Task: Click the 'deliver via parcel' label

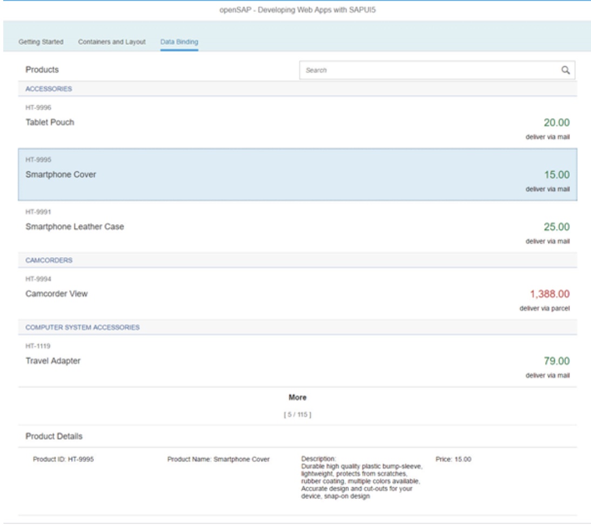Action: pyautogui.click(x=545, y=308)
